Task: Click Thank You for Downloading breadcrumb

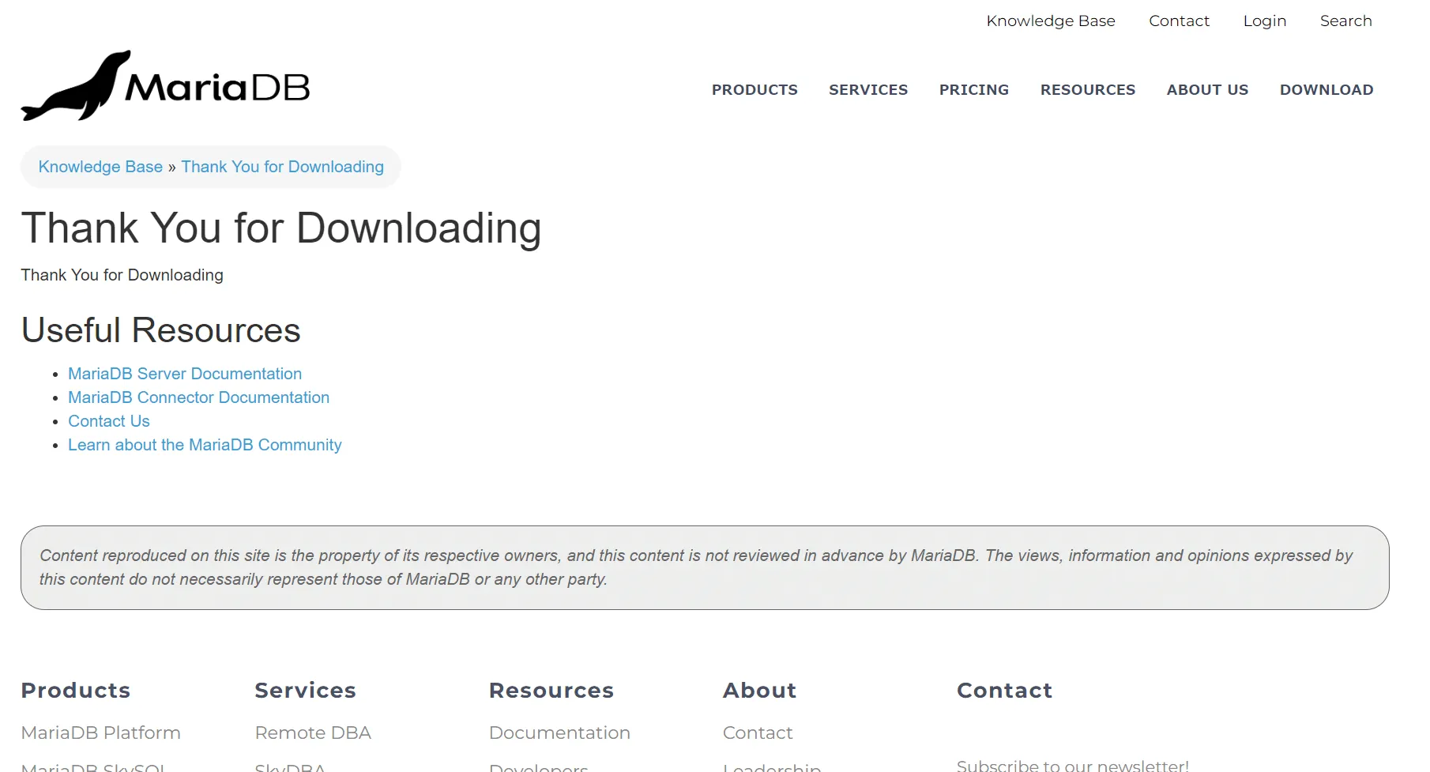Action: click(x=282, y=167)
